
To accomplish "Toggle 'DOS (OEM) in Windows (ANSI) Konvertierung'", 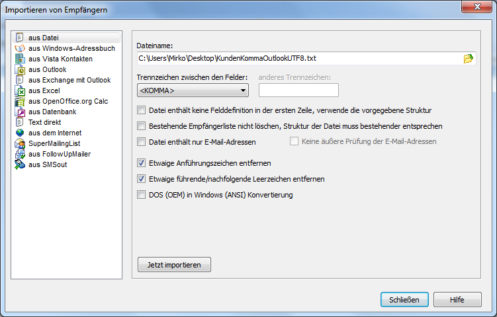I will tap(141, 195).
